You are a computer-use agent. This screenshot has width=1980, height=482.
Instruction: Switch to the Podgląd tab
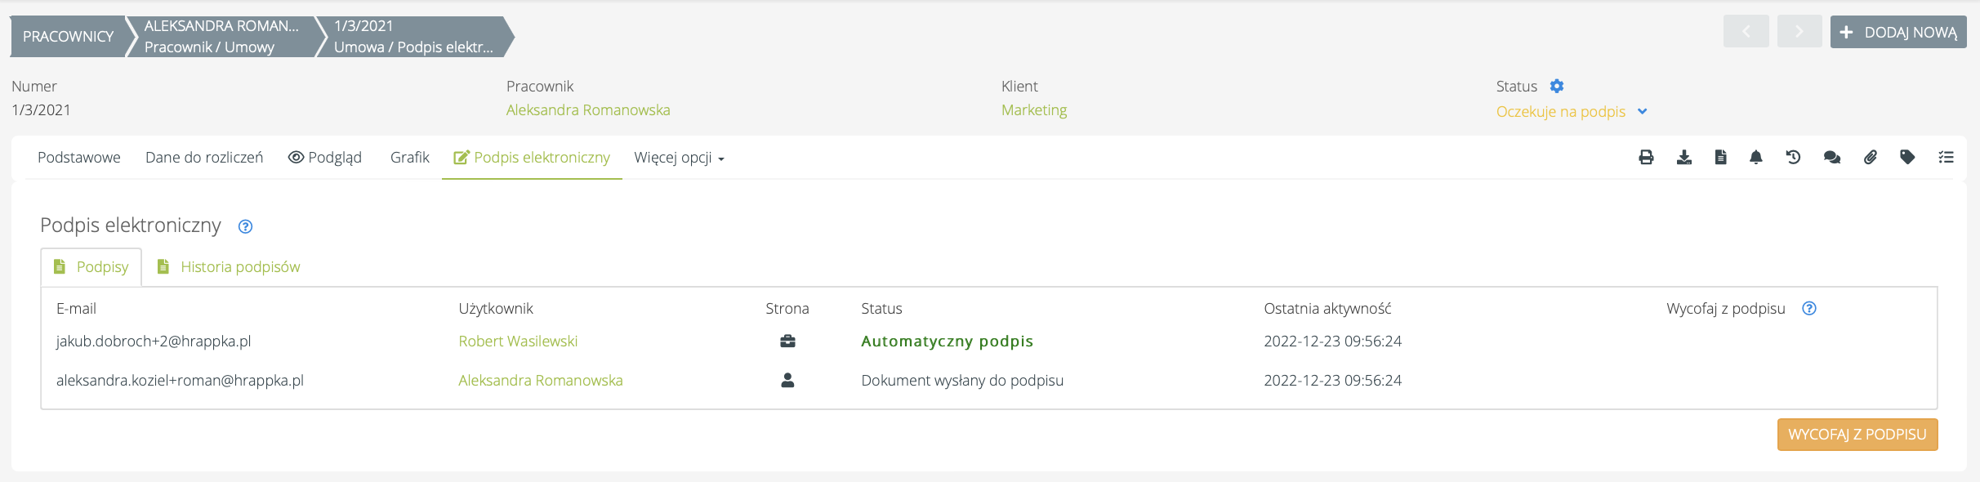pyautogui.click(x=325, y=158)
